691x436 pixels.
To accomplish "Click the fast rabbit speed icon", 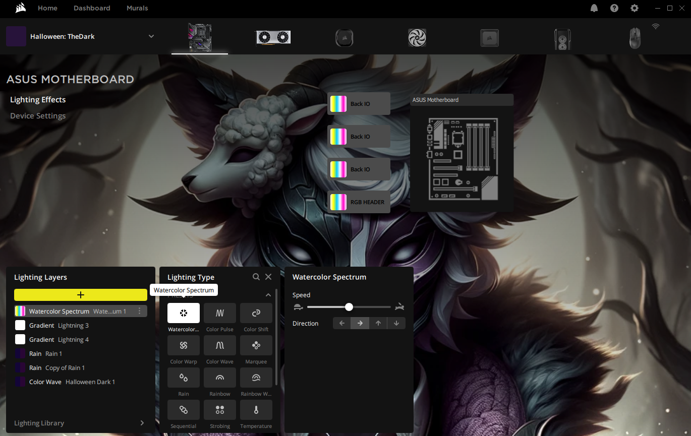I will pos(400,307).
